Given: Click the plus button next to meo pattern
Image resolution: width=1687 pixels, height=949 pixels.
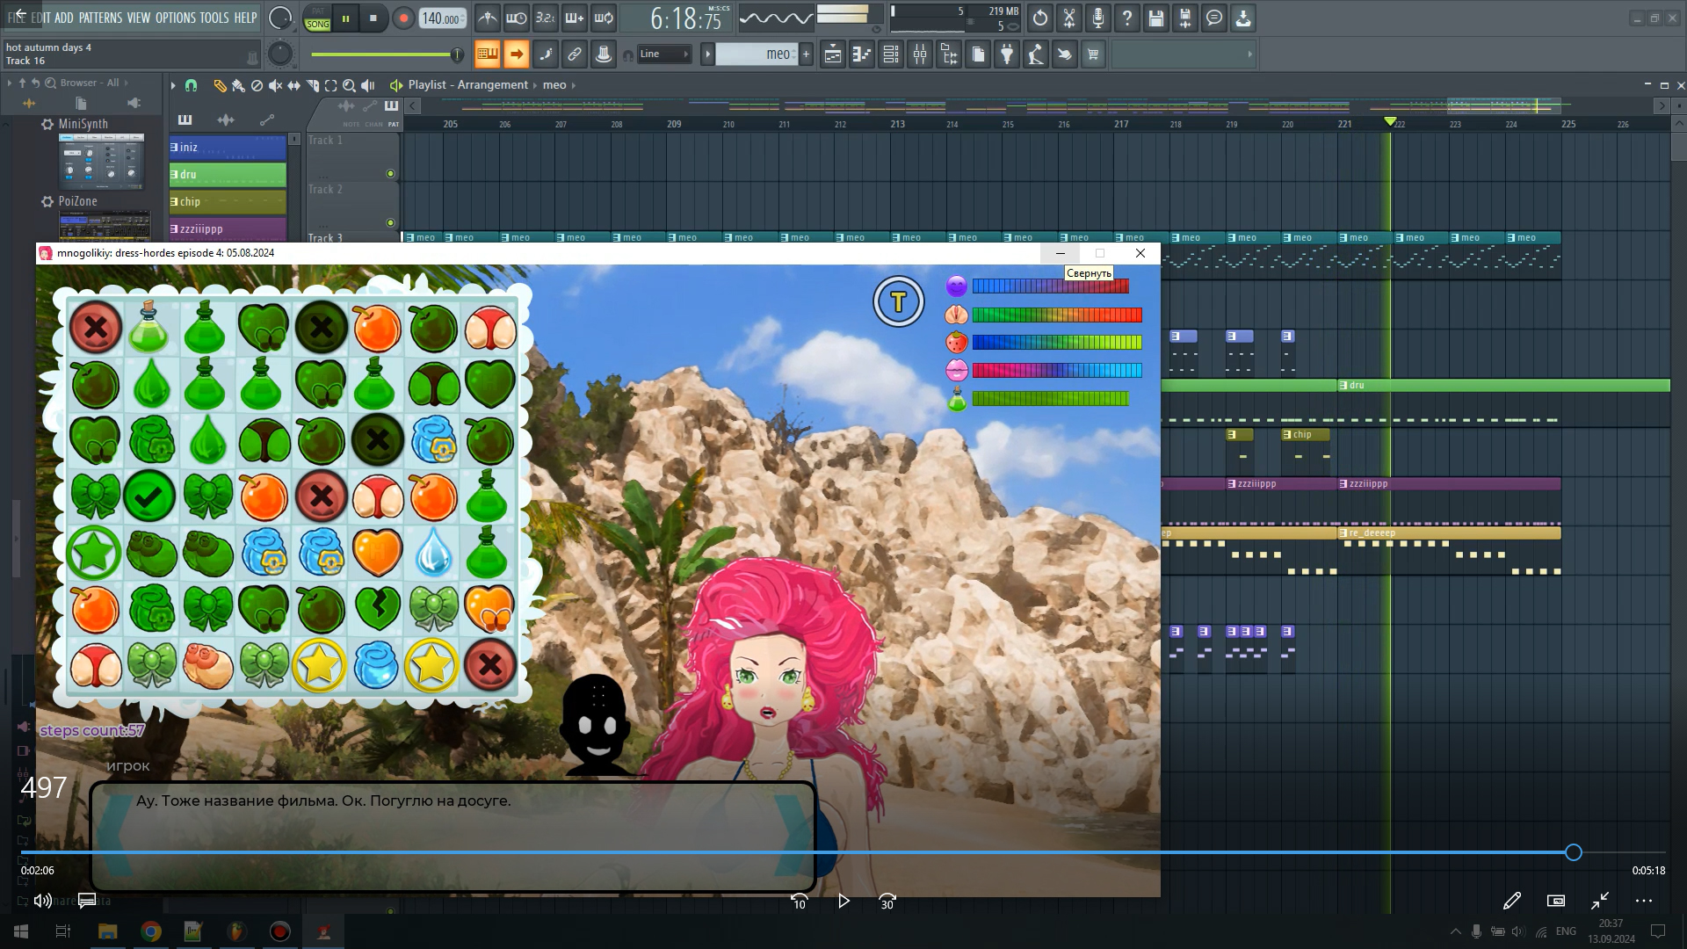Looking at the screenshot, I should point(806,54).
